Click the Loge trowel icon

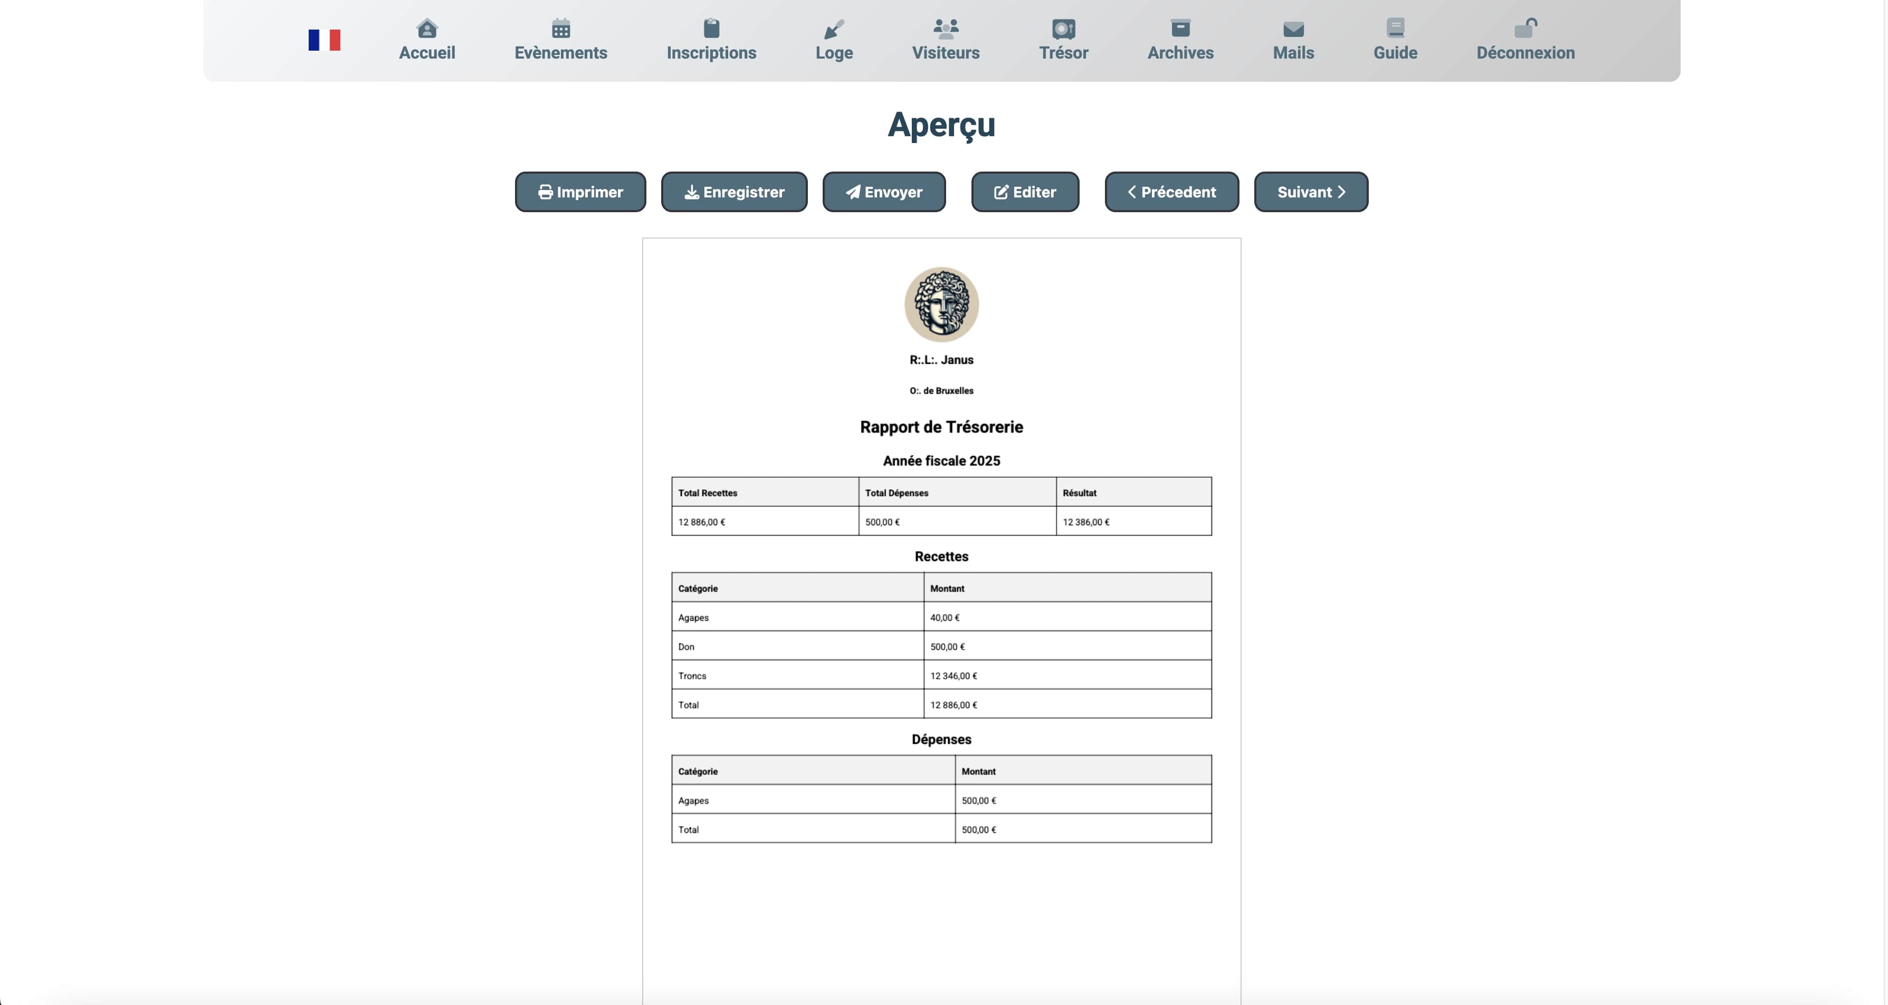click(x=834, y=29)
